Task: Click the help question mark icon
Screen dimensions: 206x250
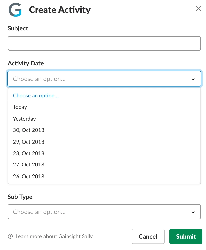Action: coord(10,236)
